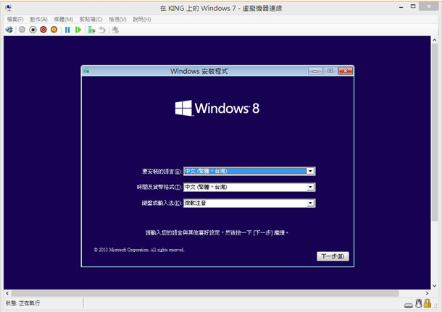Minimize the virtual machine connection window
Viewport: 442px width, 312px height.
tap(401, 7)
